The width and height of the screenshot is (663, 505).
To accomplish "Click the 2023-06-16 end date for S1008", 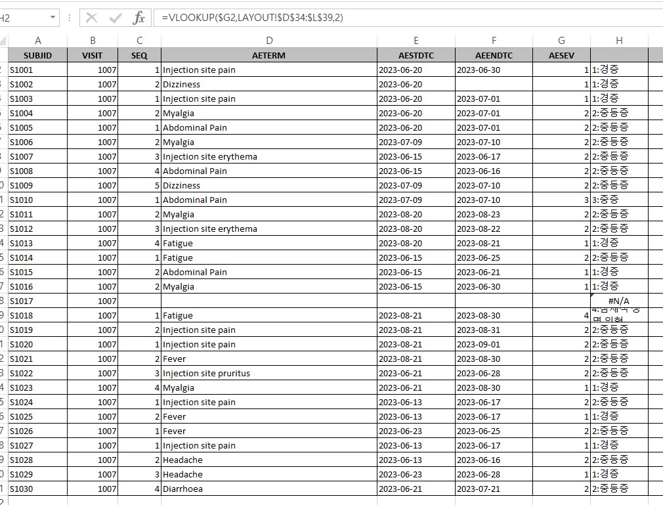I will coord(494,171).
